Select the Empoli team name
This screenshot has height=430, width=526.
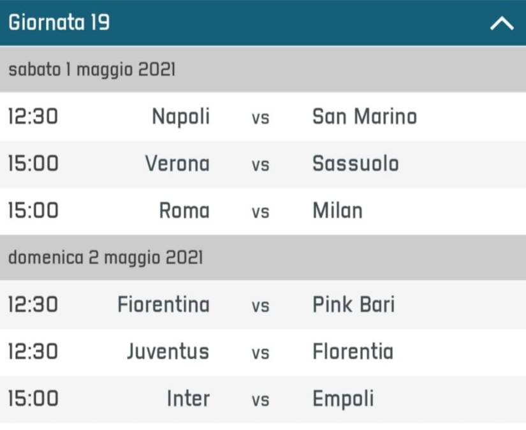click(343, 399)
